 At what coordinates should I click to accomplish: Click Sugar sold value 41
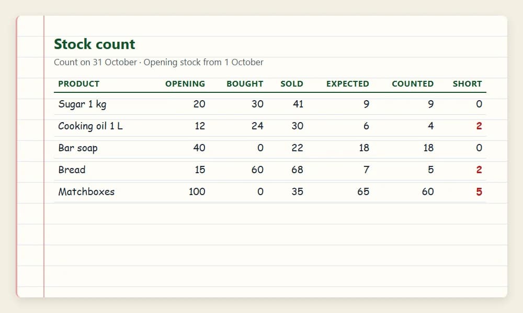click(x=298, y=104)
